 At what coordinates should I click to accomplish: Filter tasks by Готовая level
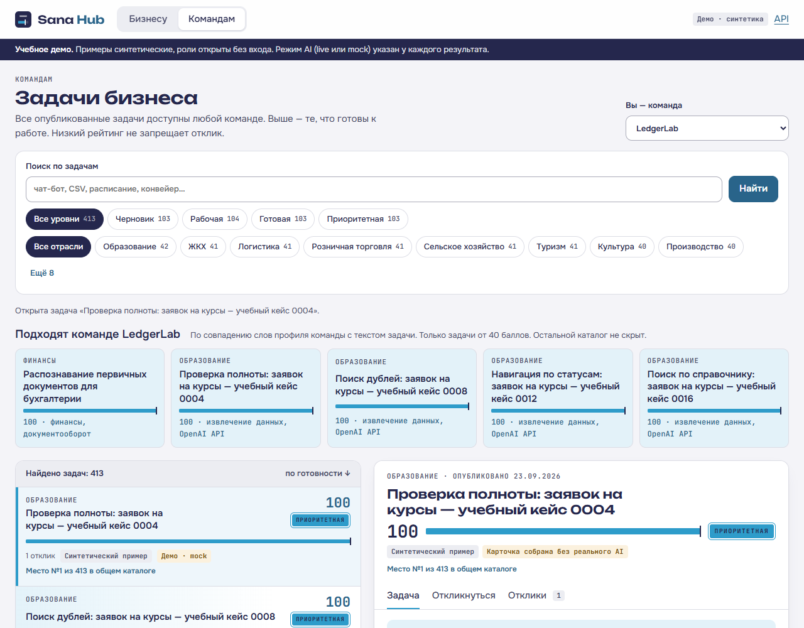click(283, 219)
